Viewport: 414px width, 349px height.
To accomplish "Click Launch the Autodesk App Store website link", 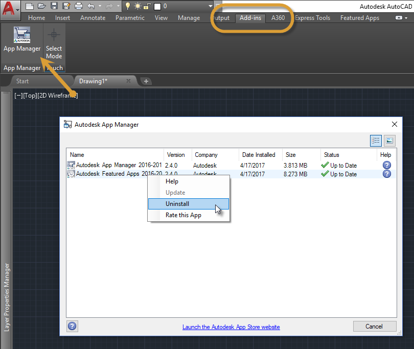I will tap(231, 327).
